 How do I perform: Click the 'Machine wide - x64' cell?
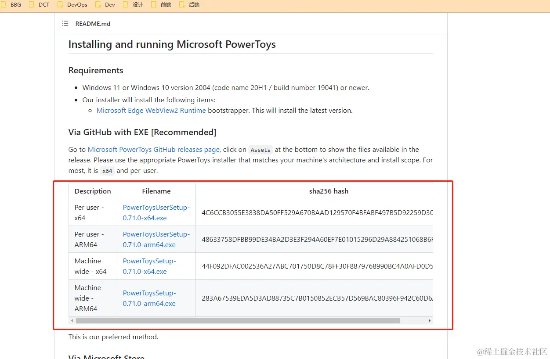(93, 266)
